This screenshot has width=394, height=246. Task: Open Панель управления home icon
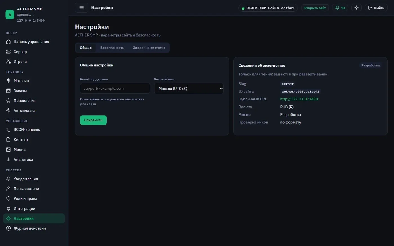(x=8, y=42)
